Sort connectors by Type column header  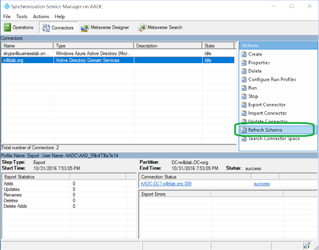pyautogui.click(x=93, y=46)
